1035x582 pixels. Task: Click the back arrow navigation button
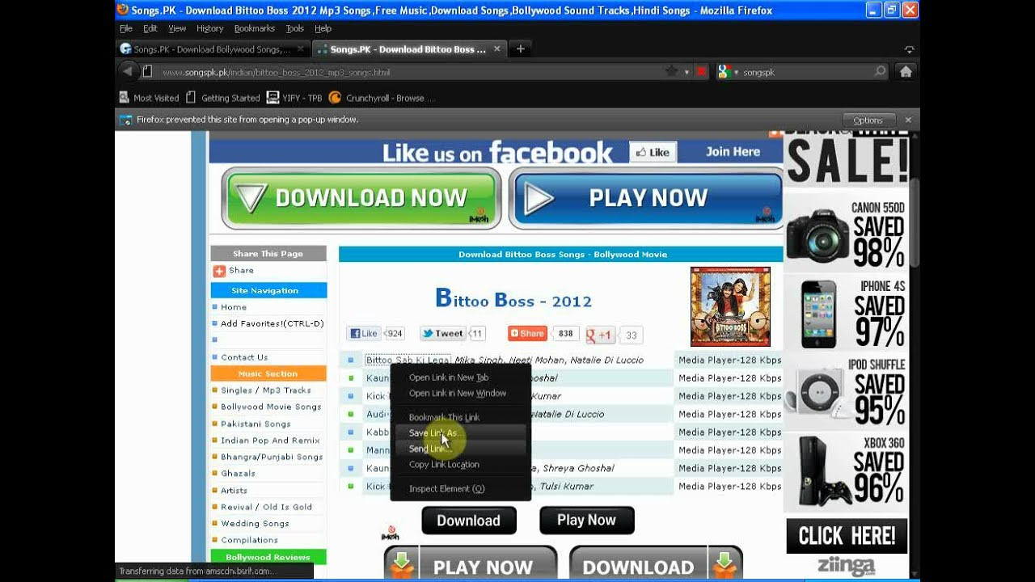click(x=127, y=72)
